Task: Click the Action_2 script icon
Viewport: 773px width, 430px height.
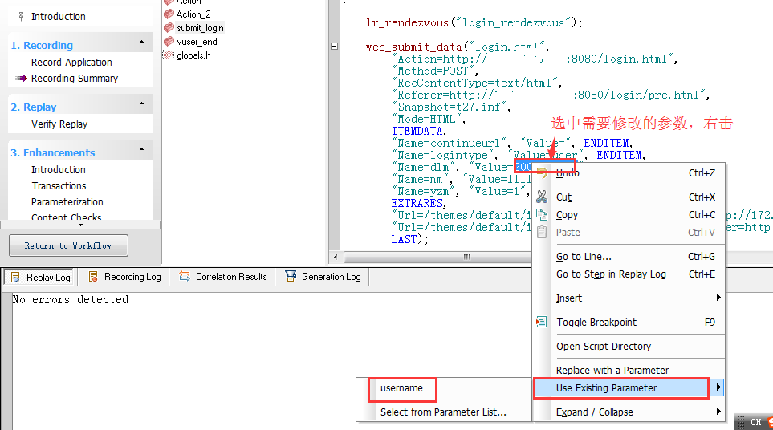Action: pos(169,14)
